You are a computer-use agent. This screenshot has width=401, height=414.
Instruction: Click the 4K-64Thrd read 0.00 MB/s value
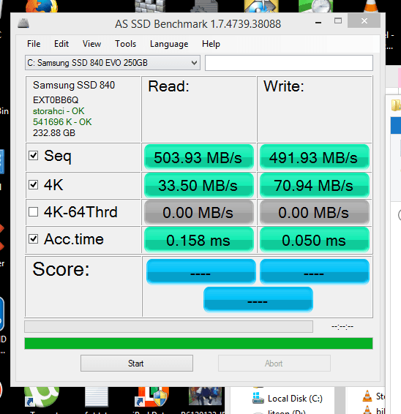tap(199, 213)
